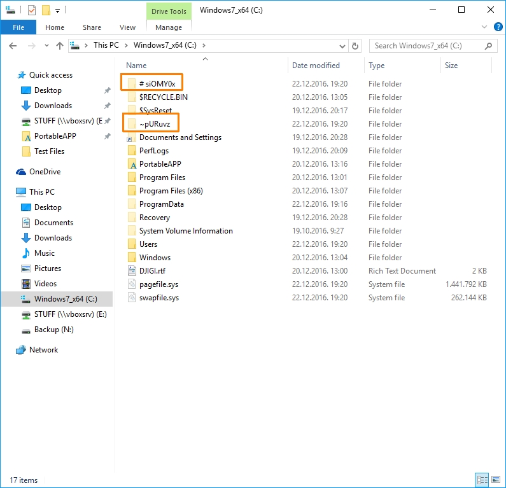This screenshot has height=488, width=506.
Task: Open Help with the question mark icon
Action: (498, 27)
